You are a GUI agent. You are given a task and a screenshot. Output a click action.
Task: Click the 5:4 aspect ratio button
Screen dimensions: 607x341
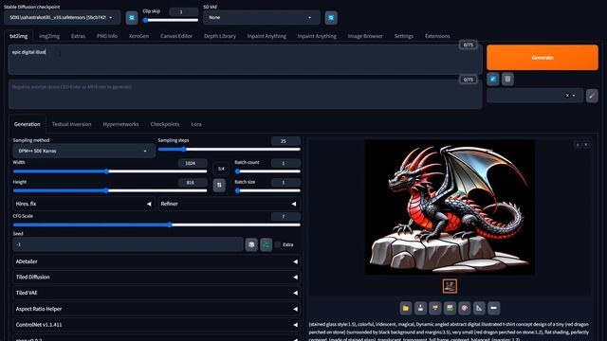pyautogui.click(x=221, y=169)
